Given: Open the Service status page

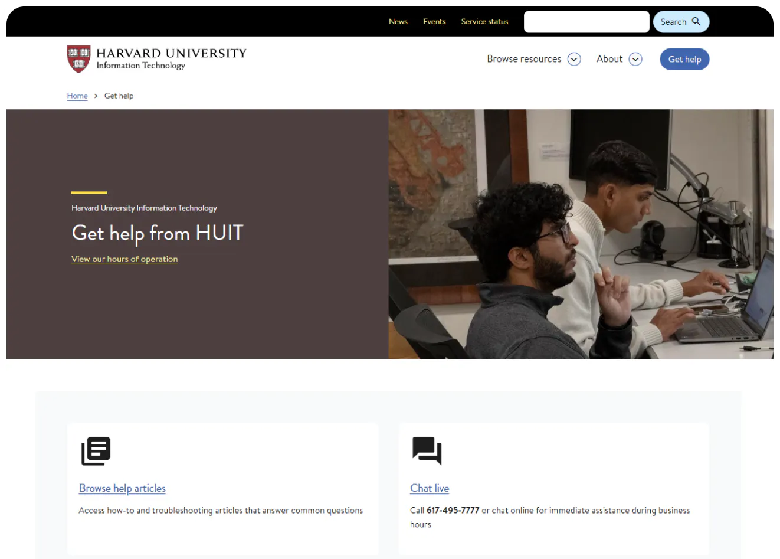Looking at the screenshot, I should pos(484,22).
